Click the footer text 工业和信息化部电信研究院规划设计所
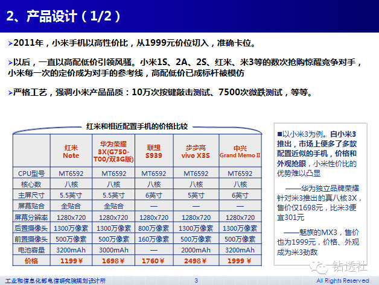Viewport: 379px width, 285px height. click(x=56, y=281)
